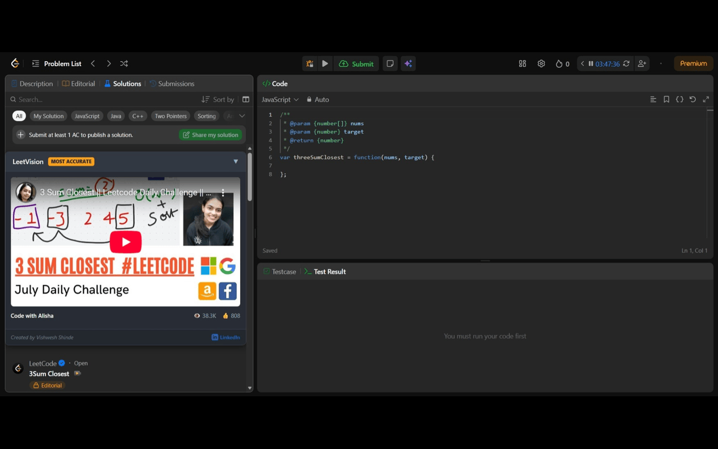Pause the running timer
This screenshot has width=718, height=449.
[x=591, y=63]
